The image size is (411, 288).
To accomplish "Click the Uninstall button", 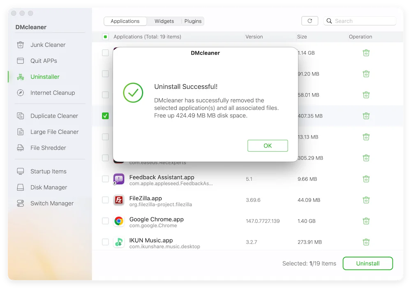I will [x=368, y=263].
